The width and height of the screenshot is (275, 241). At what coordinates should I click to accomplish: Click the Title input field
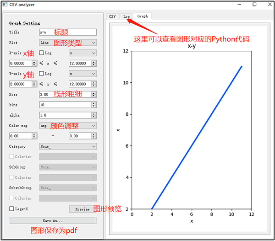(68, 32)
